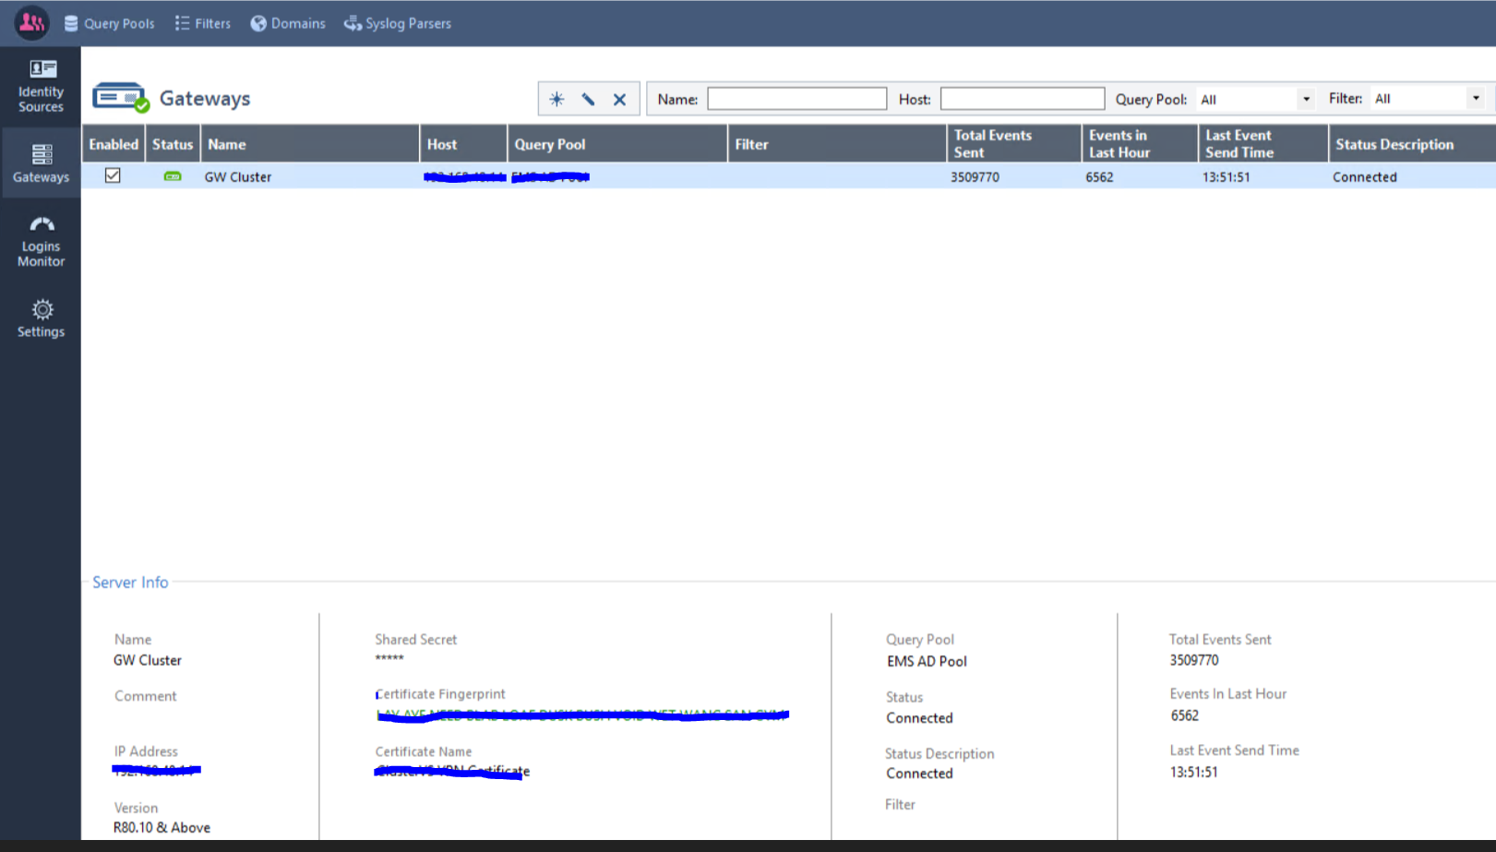
Task: Click inside the Name search field
Action: (x=796, y=98)
